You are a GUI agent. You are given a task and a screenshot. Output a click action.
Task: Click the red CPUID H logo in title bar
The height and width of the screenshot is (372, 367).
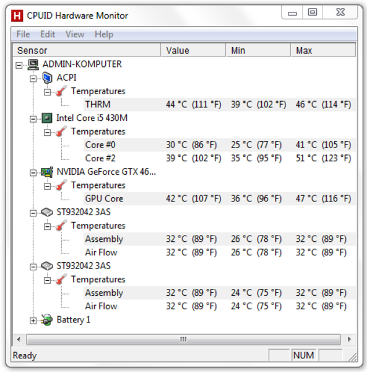tap(17, 15)
